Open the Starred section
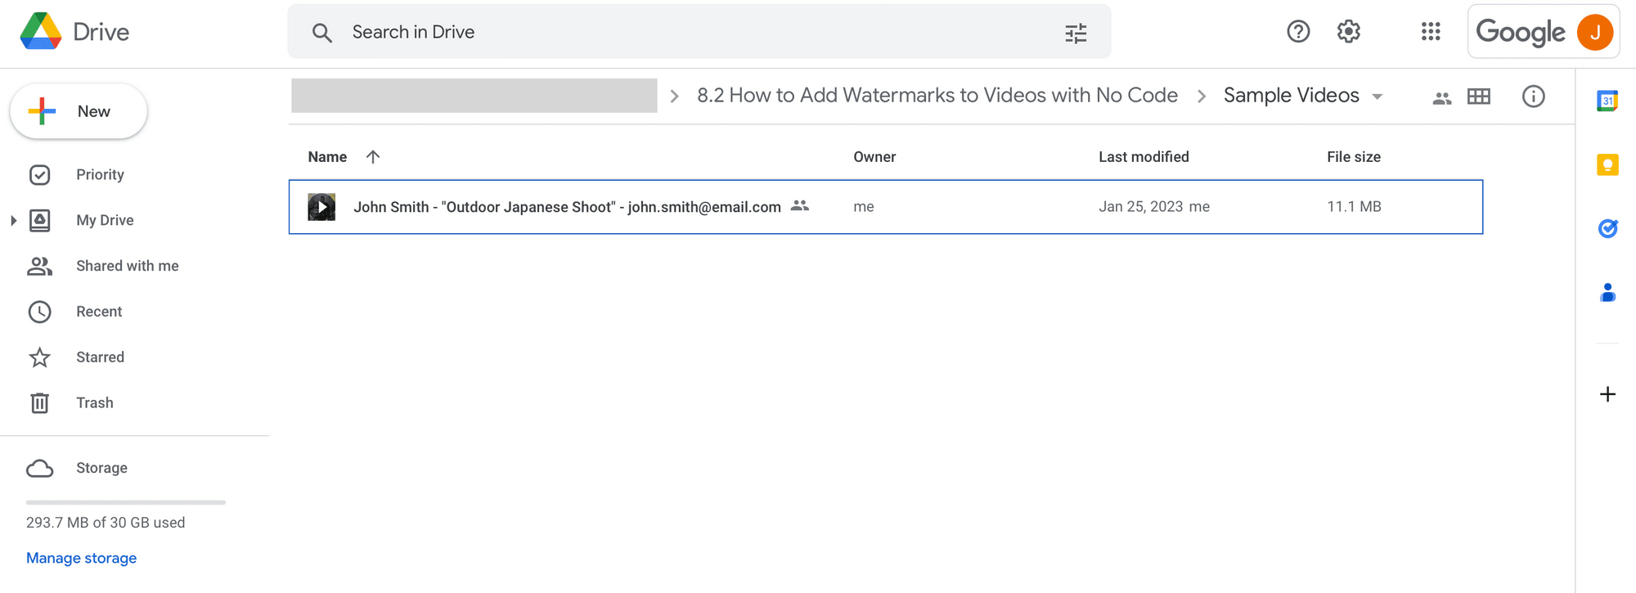Image resolution: width=1636 pixels, height=593 pixels. pyautogui.click(x=100, y=357)
